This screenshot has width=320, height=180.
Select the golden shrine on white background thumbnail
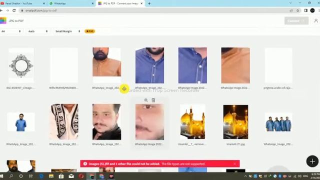click(x=192, y=122)
